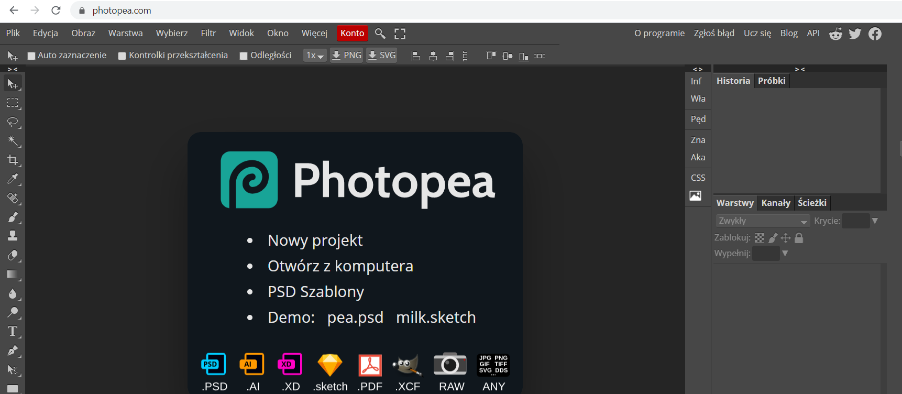
Task: Open the 1x scale dropdown
Action: [315, 56]
